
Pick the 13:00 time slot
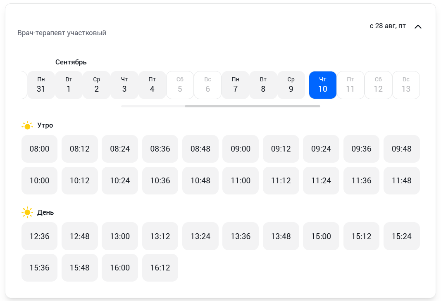[120, 236]
